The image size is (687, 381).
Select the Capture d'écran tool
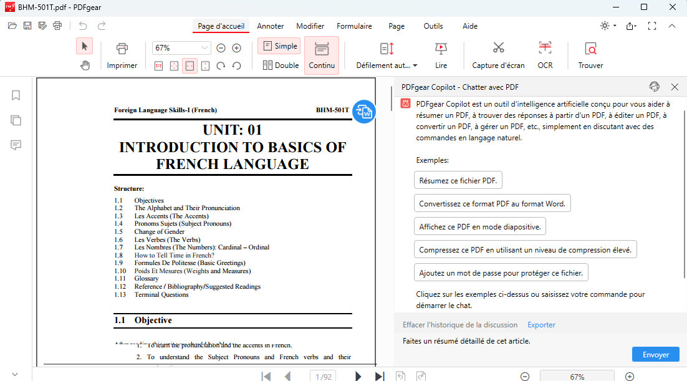[x=497, y=54]
